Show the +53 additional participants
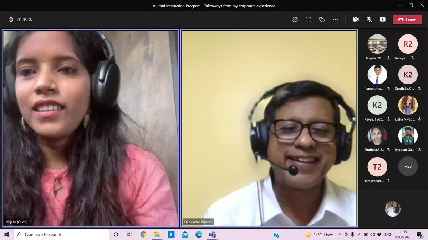The image size is (428, 240). pos(408,166)
